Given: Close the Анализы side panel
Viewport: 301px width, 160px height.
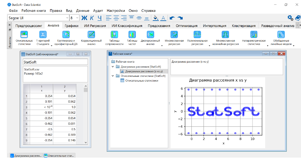Looking at the screenshot, I should coord(9,25).
